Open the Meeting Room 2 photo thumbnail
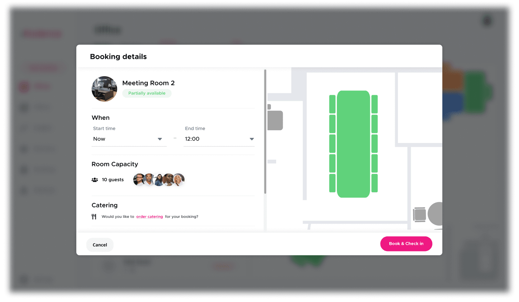The height and width of the screenshot is (302, 519). [x=104, y=89]
